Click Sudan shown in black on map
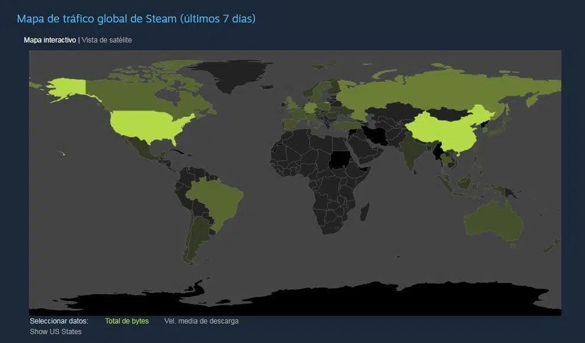The width and height of the screenshot is (585, 343). (340, 159)
